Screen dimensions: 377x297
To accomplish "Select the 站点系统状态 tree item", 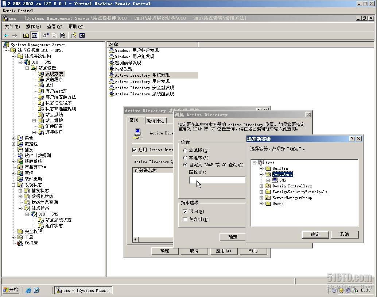I will 58,220.
